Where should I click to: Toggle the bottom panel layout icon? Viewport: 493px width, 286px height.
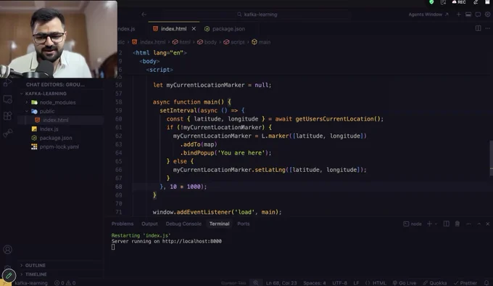point(468,15)
